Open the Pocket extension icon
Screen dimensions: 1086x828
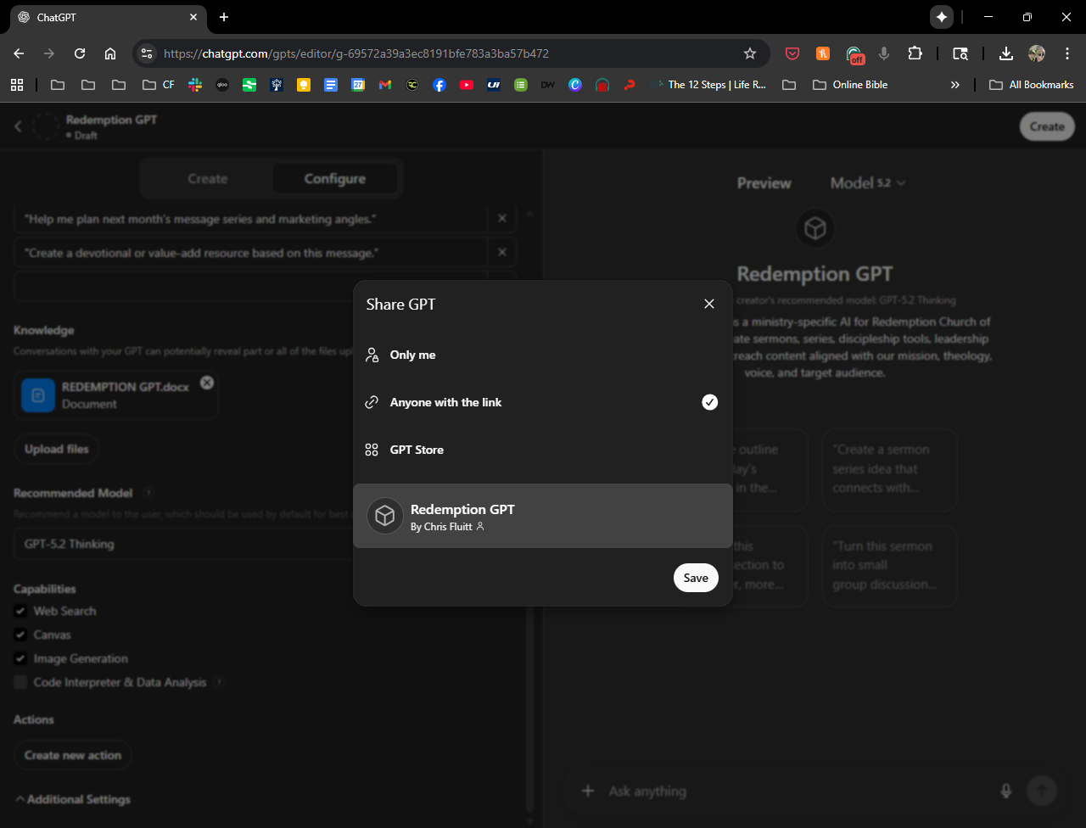click(792, 53)
